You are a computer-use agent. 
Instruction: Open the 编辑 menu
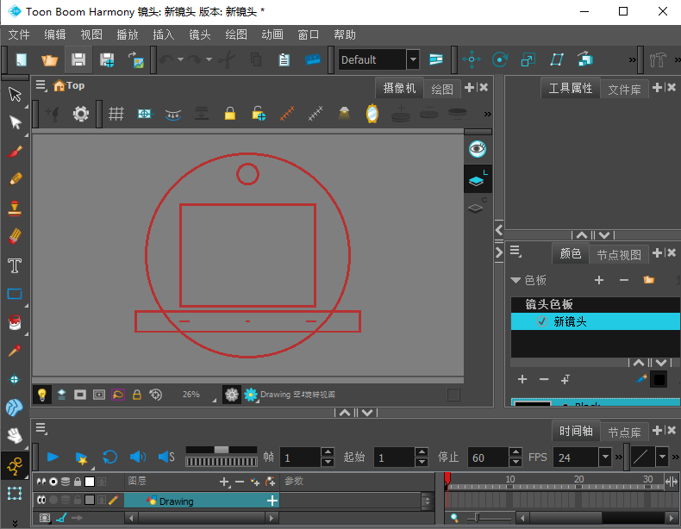55,34
